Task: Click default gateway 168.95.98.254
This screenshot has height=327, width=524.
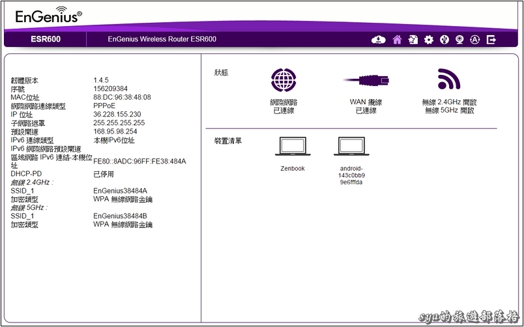Action: [x=115, y=132]
